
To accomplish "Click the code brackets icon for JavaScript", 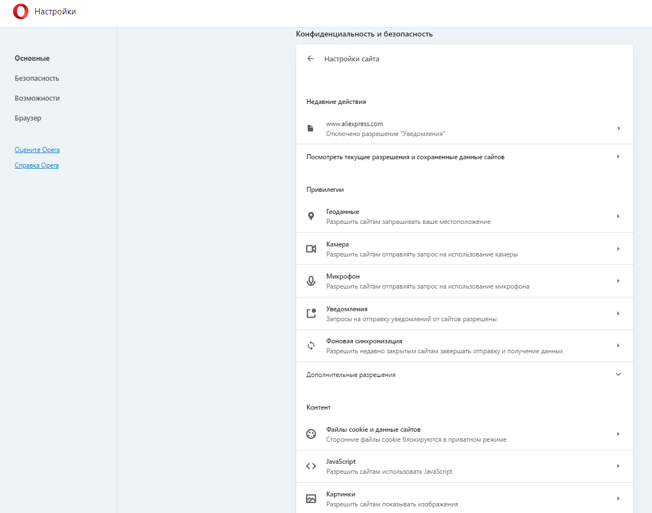I will point(311,466).
